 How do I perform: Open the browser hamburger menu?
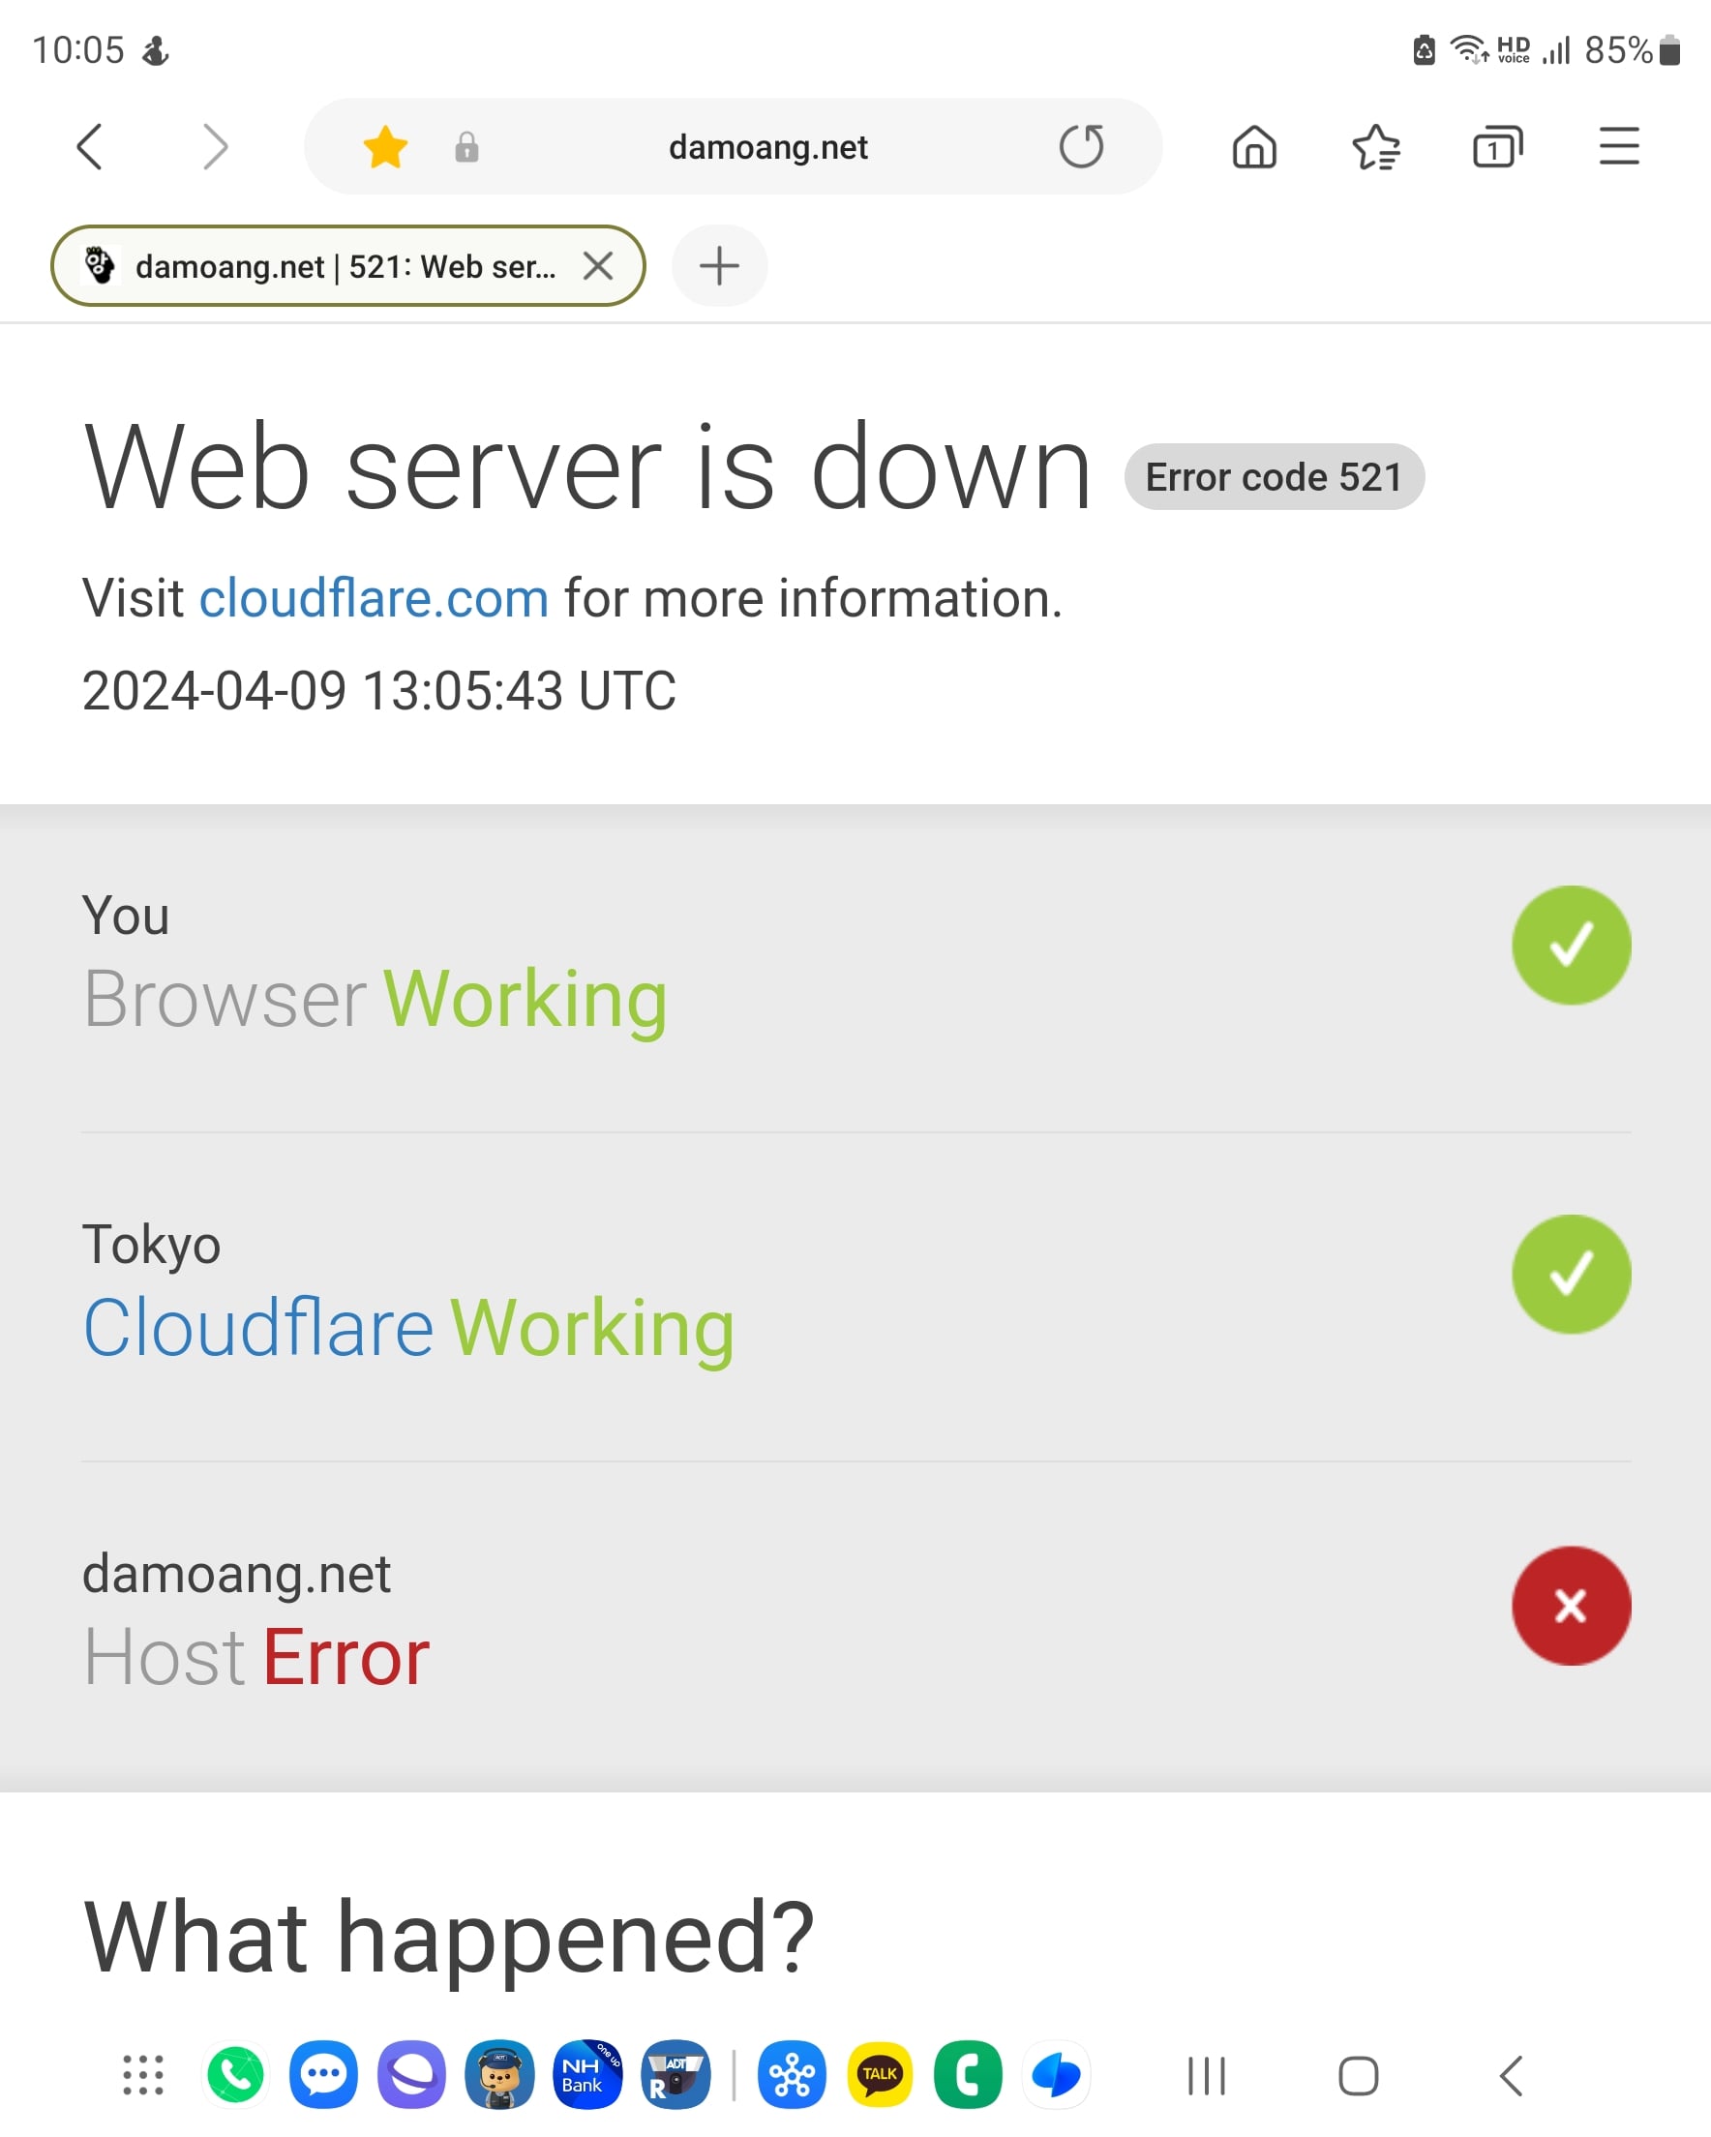click(1619, 147)
